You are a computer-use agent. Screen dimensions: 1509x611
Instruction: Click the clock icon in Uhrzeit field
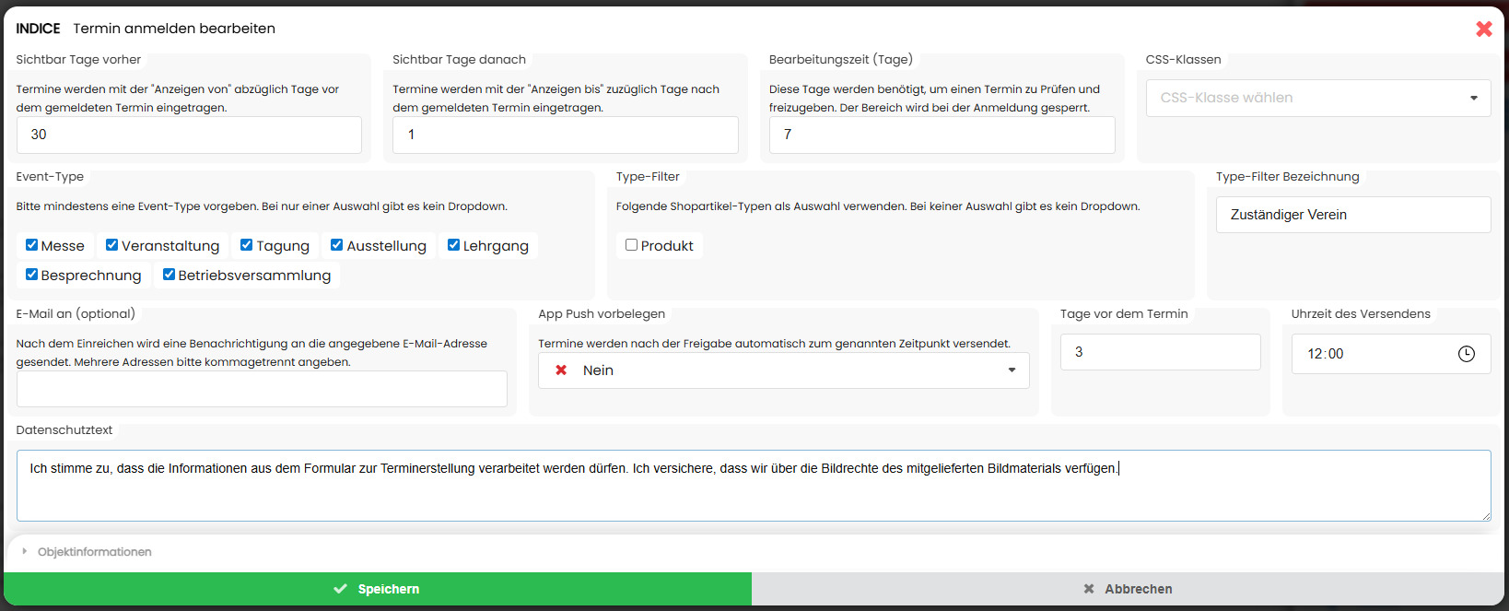coord(1466,354)
